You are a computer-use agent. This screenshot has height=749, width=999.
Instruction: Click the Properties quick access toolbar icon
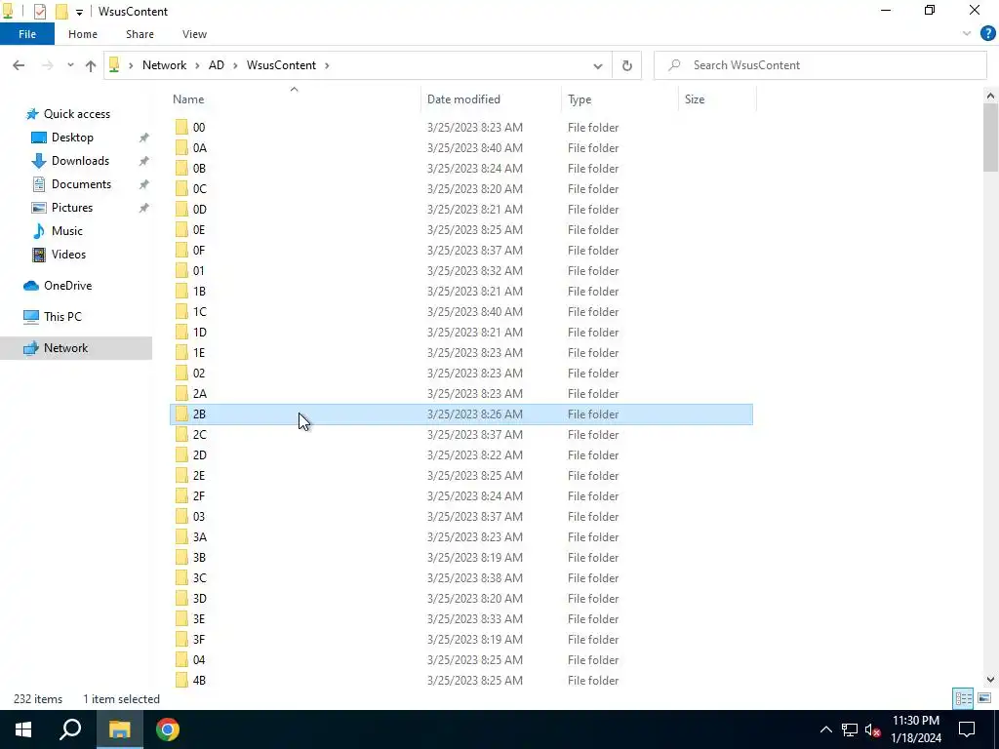pos(39,12)
